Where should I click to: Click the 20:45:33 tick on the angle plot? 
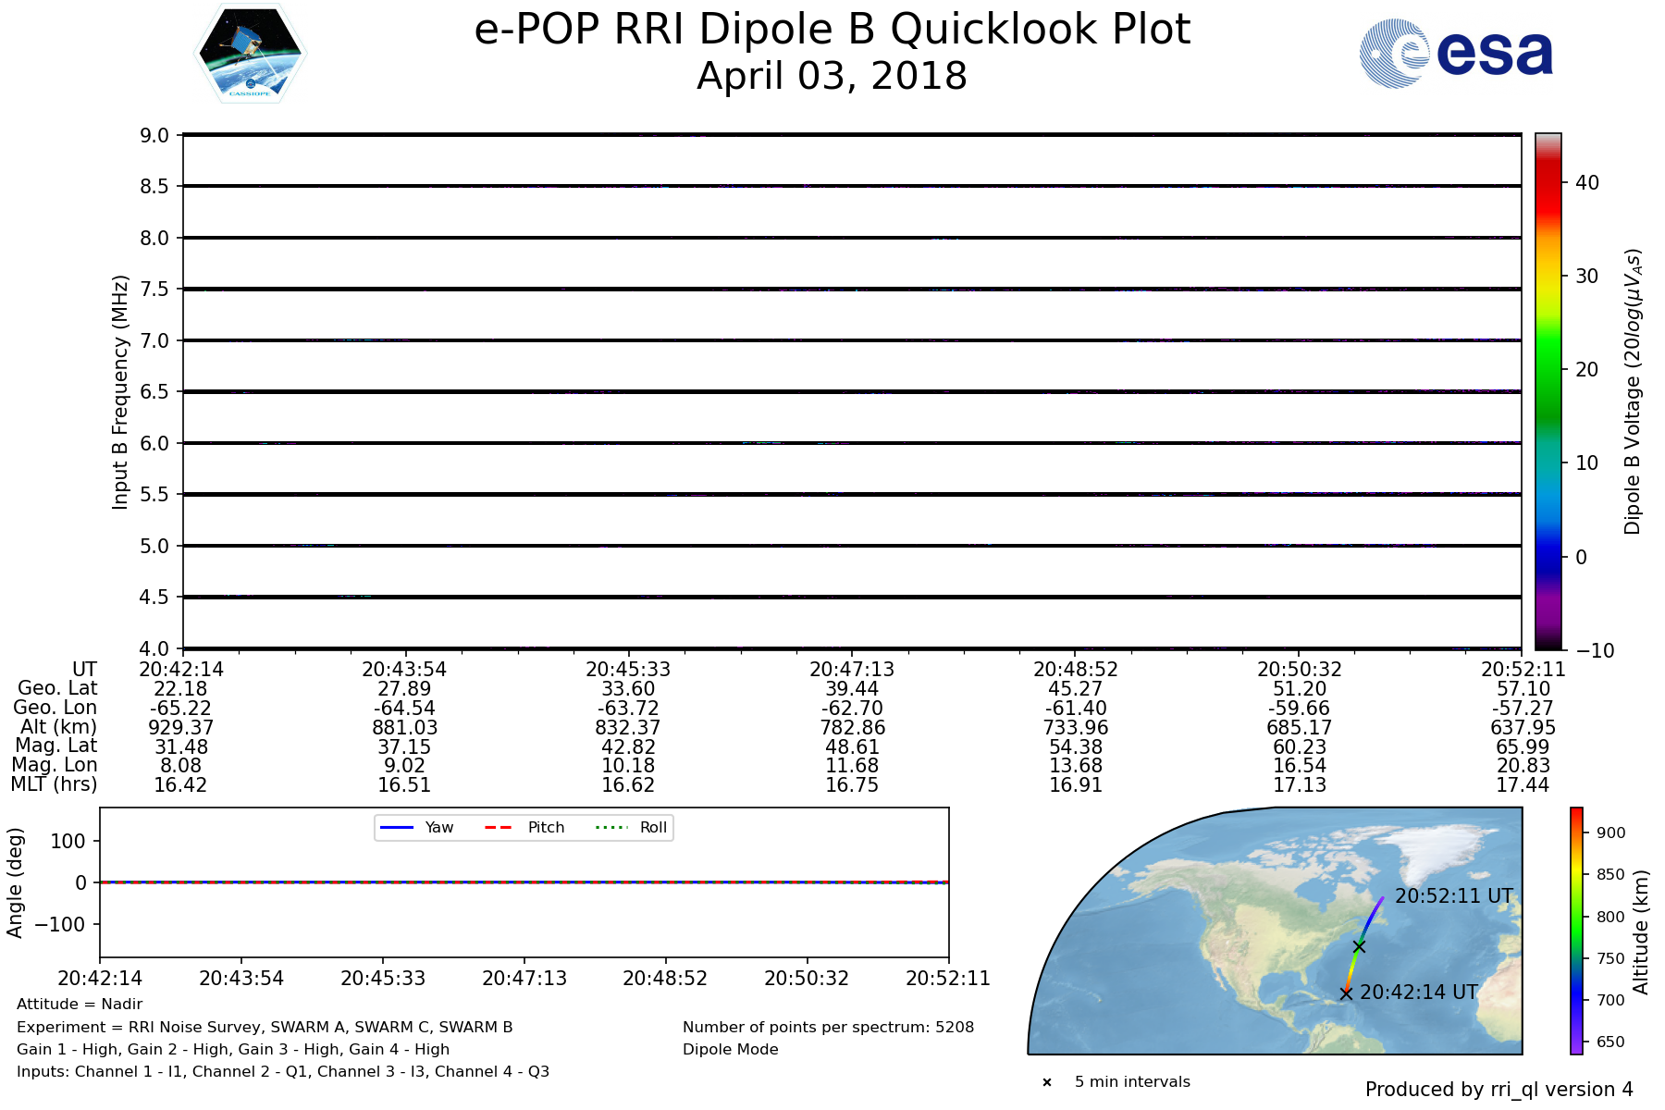(x=383, y=979)
